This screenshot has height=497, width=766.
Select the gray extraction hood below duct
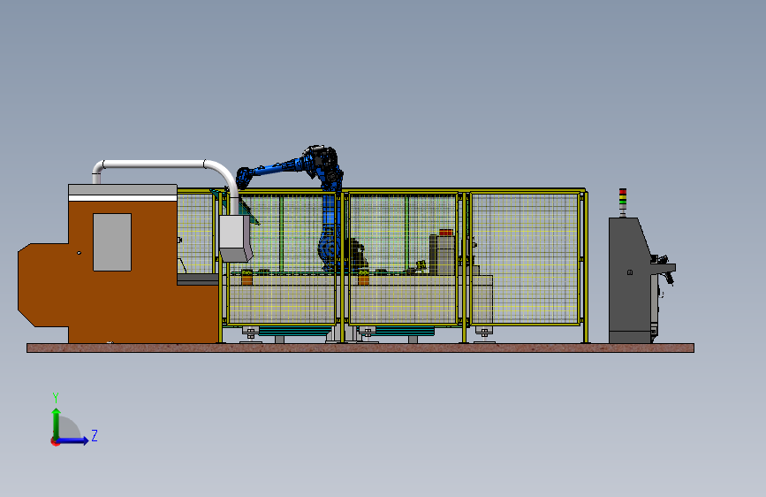tap(235, 238)
